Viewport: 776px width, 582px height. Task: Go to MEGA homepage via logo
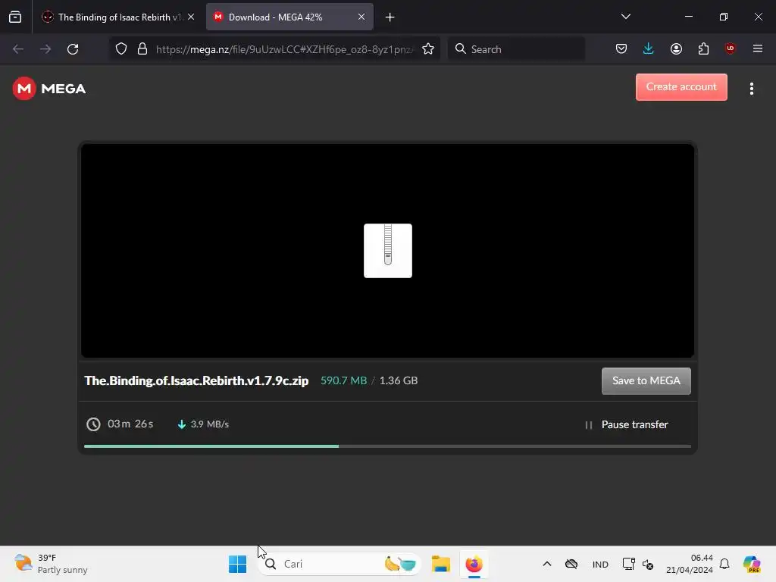click(49, 89)
